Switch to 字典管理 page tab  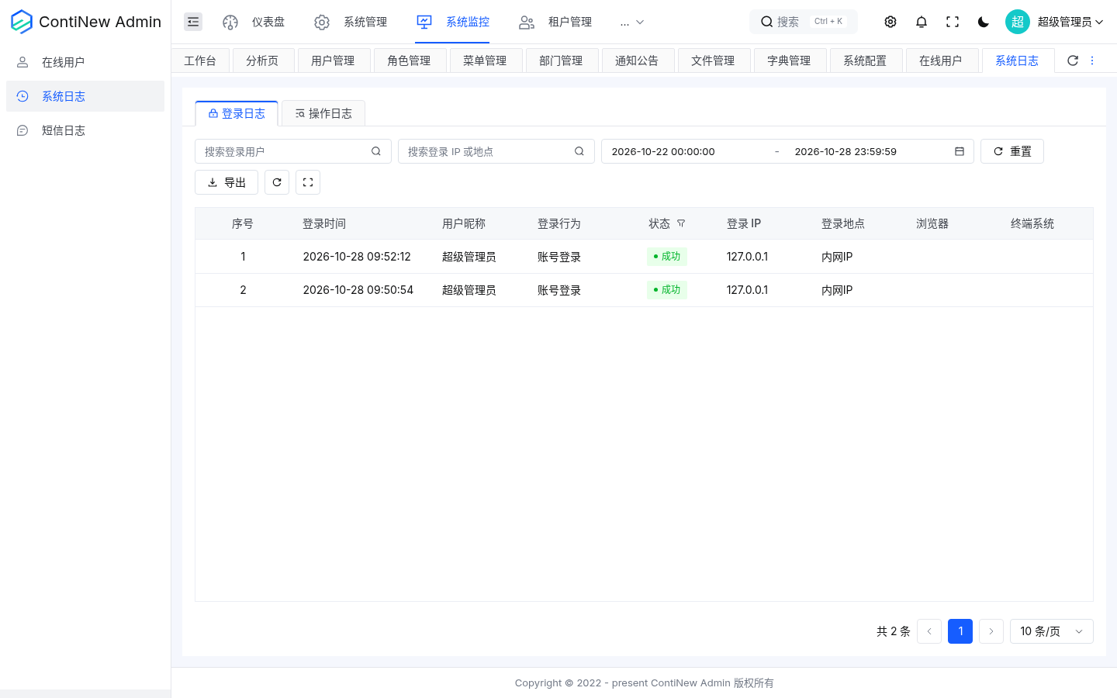pyautogui.click(x=789, y=60)
